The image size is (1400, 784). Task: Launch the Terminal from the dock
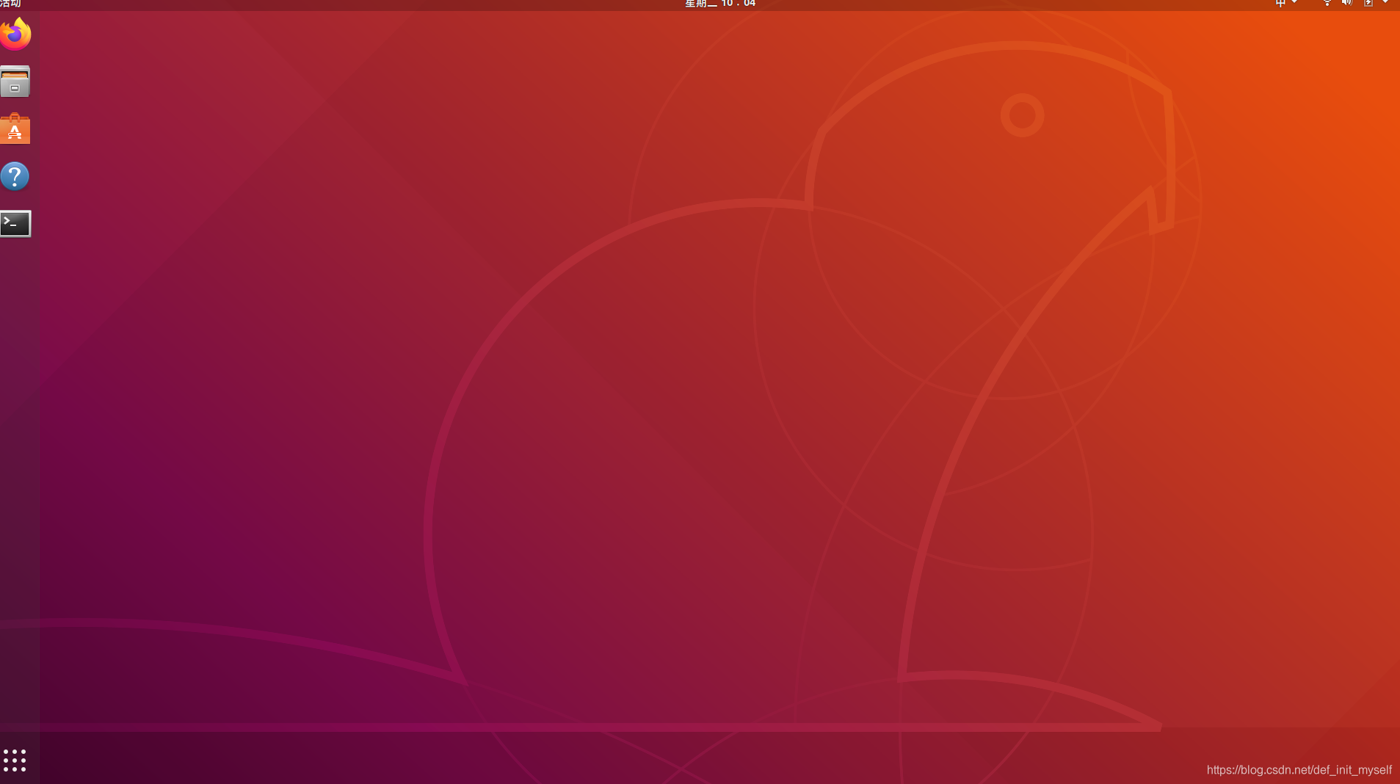(15, 223)
